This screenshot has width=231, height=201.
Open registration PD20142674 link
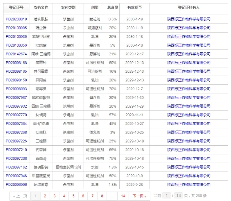coord(16,54)
